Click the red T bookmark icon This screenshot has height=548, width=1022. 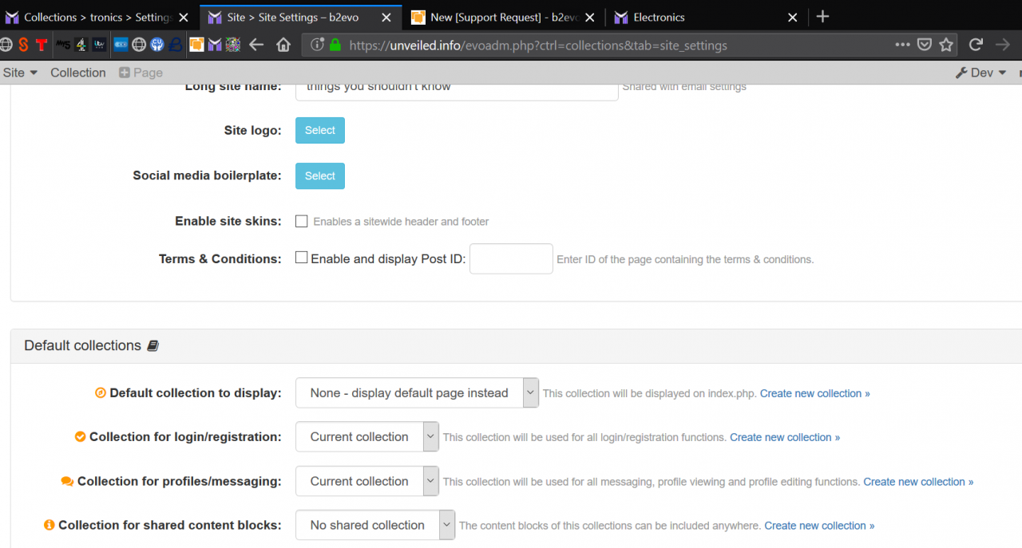pos(42,45)
